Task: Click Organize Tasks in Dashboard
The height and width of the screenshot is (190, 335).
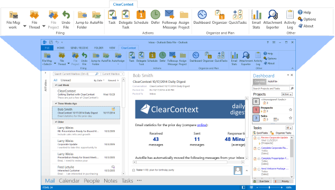Action: (x=281, y=133)
